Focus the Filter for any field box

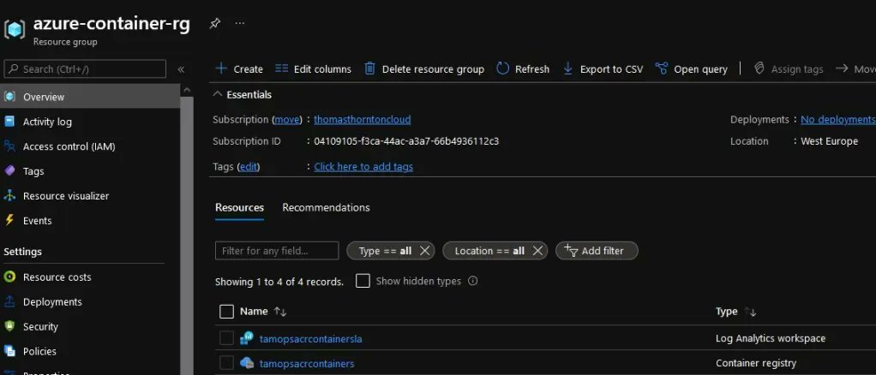277,251
